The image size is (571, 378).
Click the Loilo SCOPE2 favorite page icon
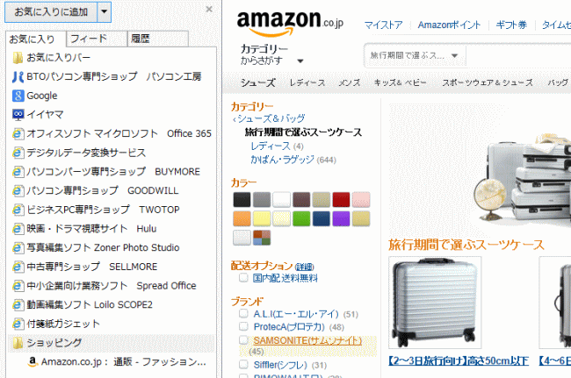pyautogui.click(x=18, y=304)
